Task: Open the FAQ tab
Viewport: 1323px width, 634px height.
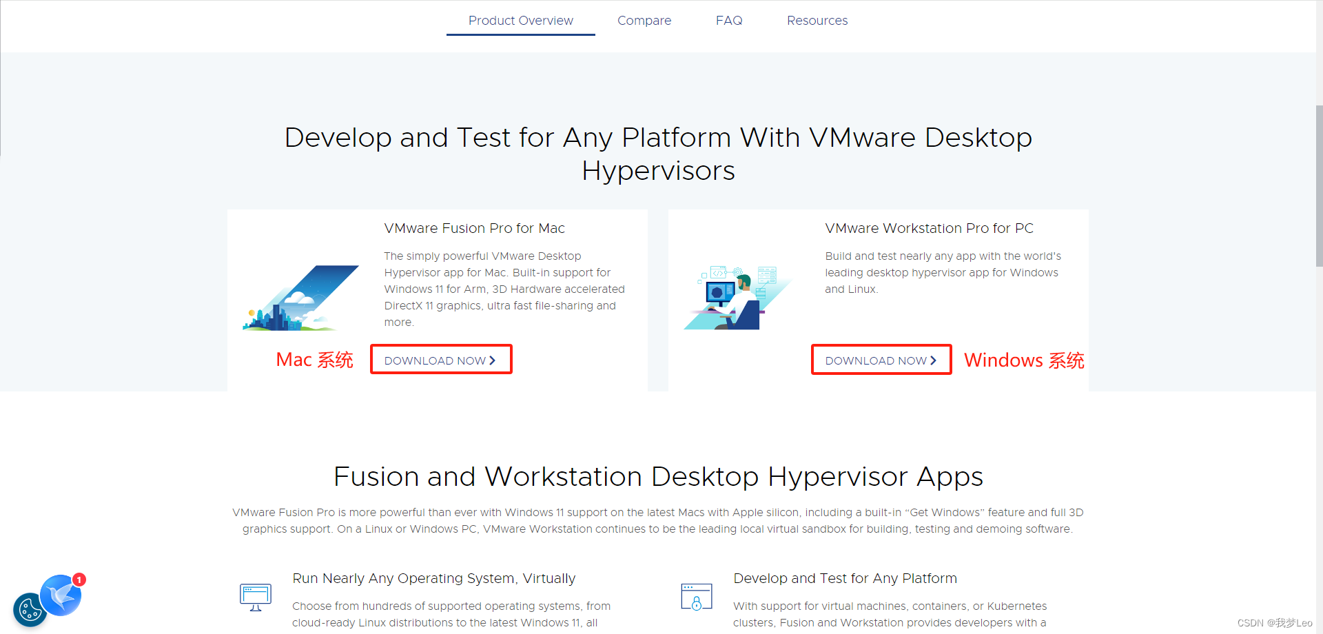Action: (729, 21)
